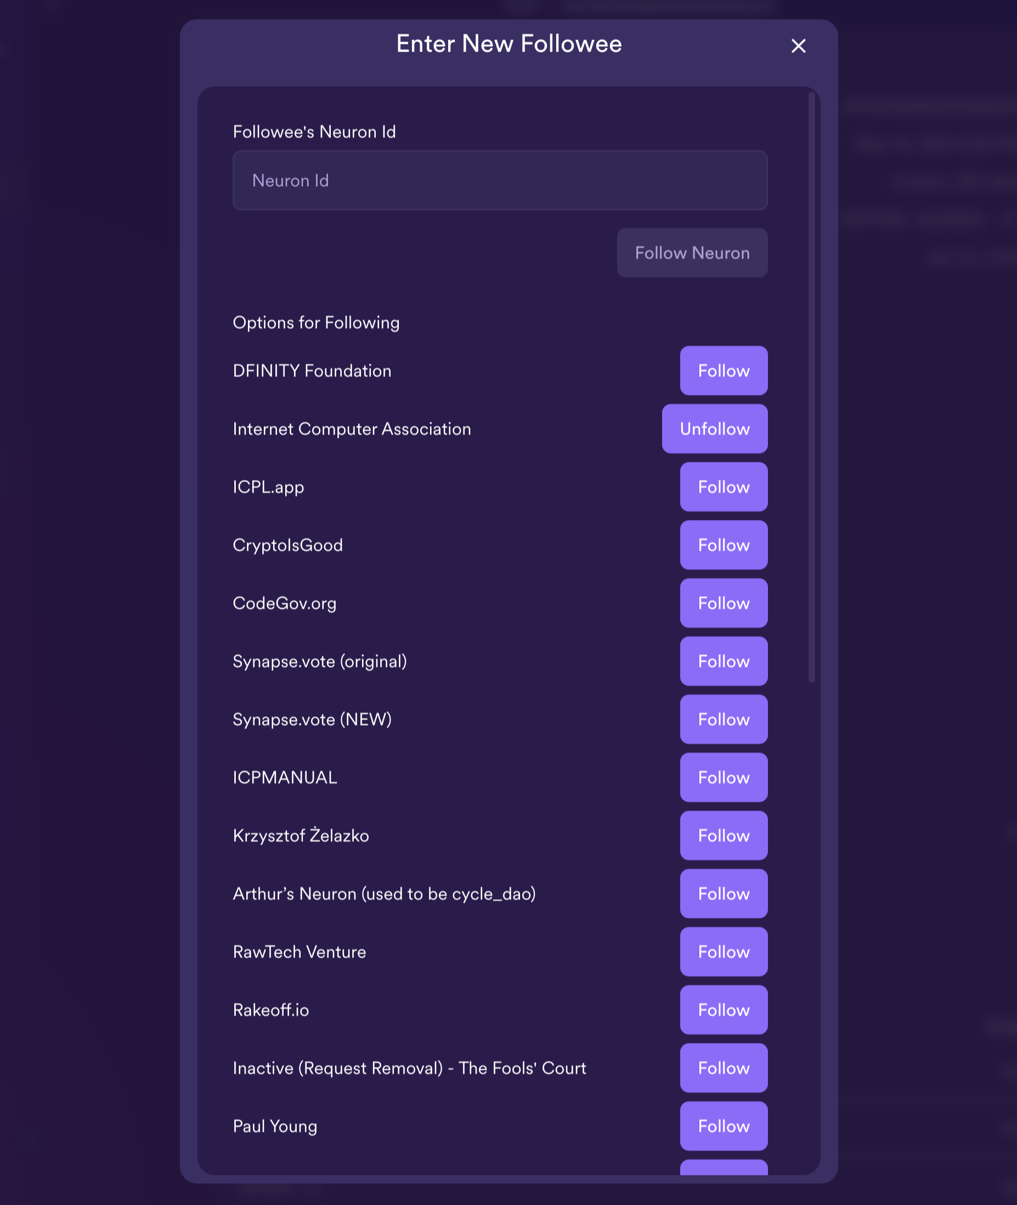
Task: Follow ICPMANUAL
Action: point(724,777)
